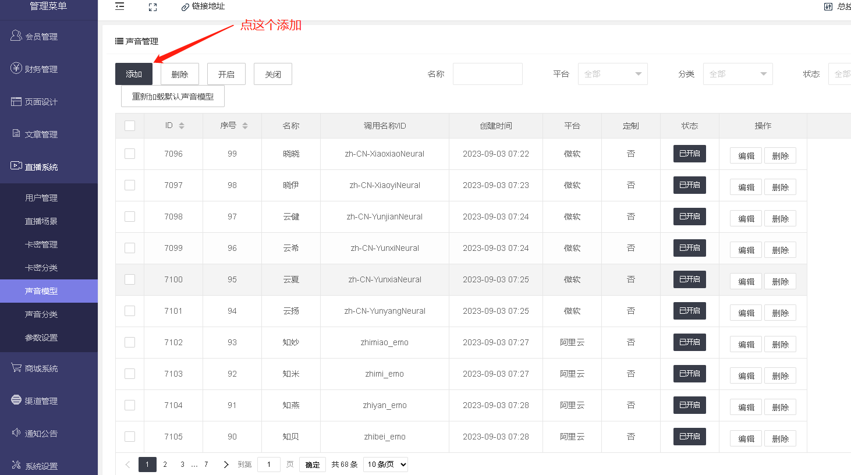Click the 删除 toolbar button
851x475 pixels.
(x=180, y=74)
